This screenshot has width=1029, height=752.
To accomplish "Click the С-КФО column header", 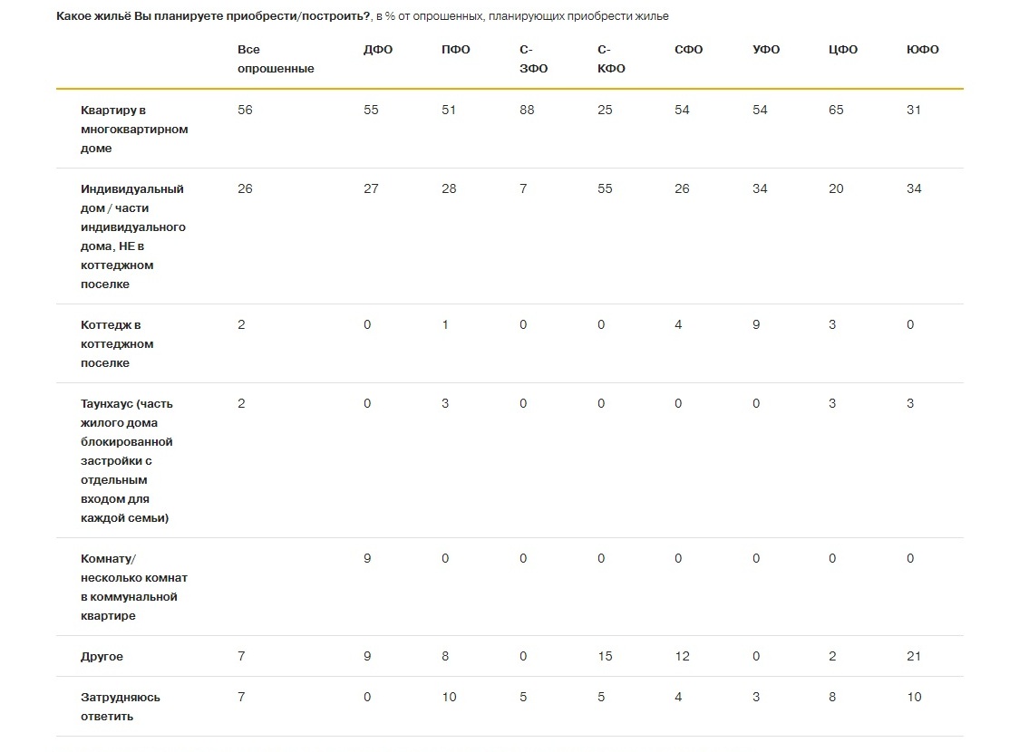I will (x=611, y=59).
